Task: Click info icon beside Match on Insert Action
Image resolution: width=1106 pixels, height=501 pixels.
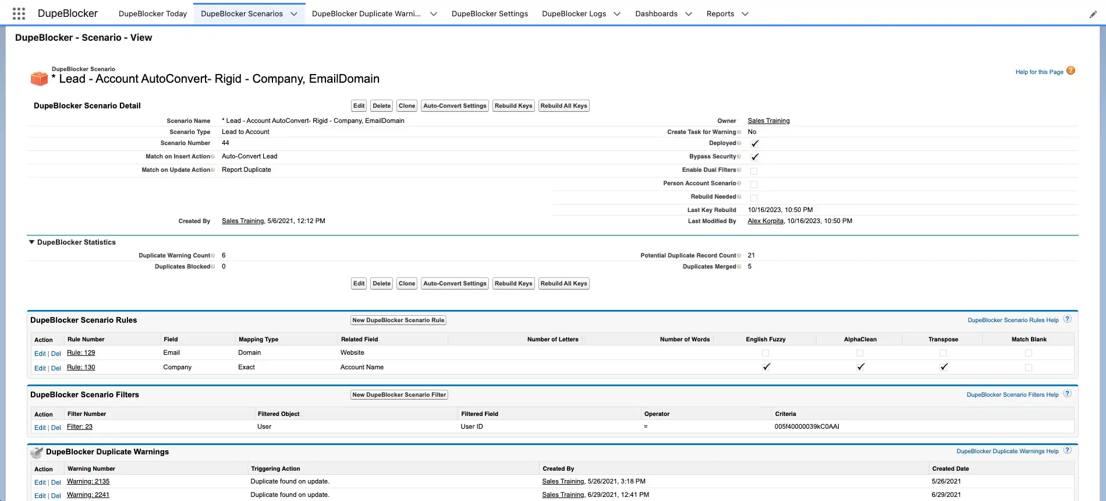Action: point(213,157)
